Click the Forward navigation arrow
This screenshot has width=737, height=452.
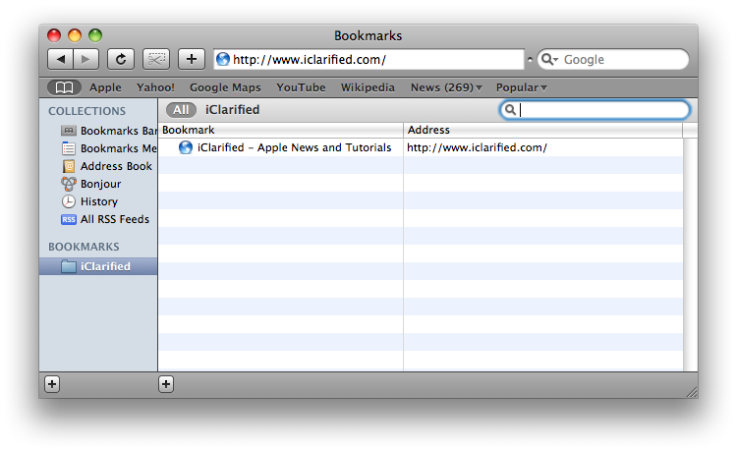coord(85,59)
